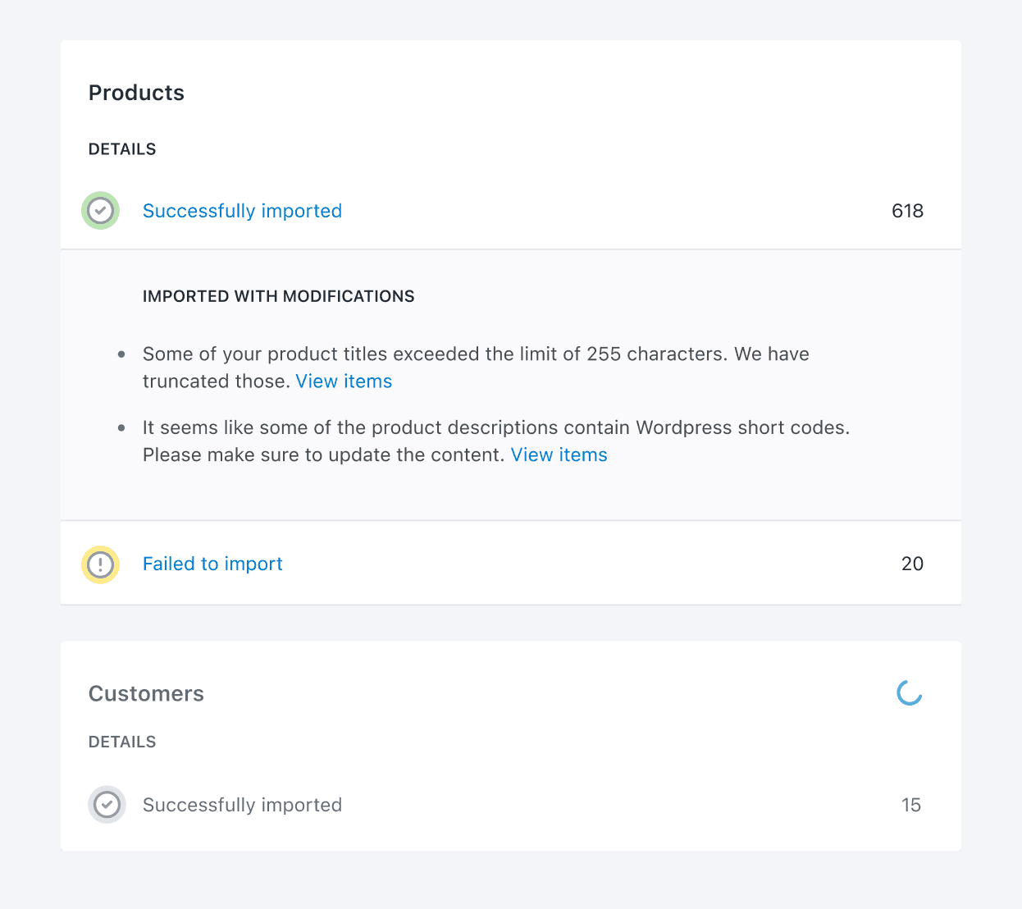Click the Customers loading spinner icon

tap(909, 693)
